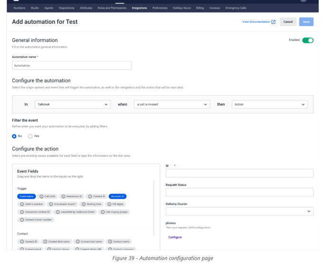Open the Roles and Permissions tab
The image size is (327, 265).
(112, 8)
